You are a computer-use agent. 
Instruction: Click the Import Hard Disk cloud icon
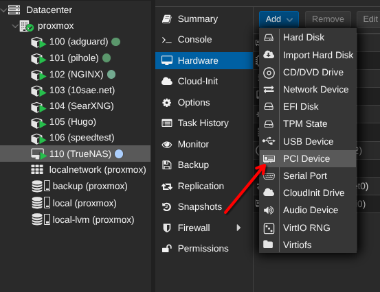point(269,55)
